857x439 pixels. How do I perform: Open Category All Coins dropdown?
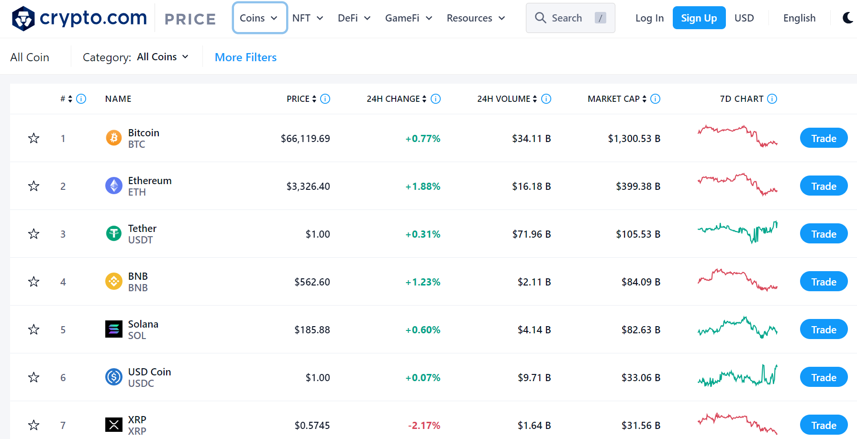click(x=163, y=57)
